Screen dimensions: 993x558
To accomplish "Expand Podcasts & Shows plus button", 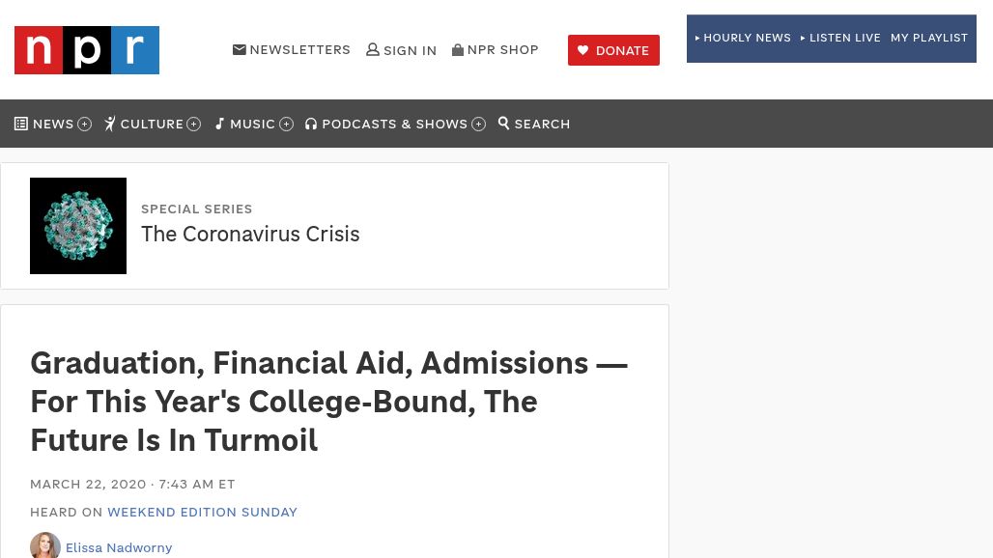I will point(479,124).
